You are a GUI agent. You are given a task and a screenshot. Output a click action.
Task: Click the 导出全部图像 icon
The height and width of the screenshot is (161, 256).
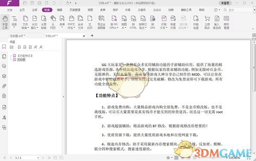[x=101, y=22]
